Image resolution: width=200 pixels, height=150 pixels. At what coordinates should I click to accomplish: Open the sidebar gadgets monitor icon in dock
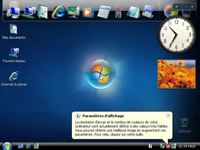[x=74, y=12]
